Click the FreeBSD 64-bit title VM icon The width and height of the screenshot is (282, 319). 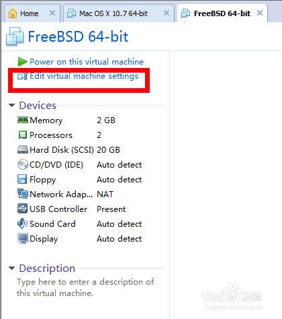pos(15,36)
